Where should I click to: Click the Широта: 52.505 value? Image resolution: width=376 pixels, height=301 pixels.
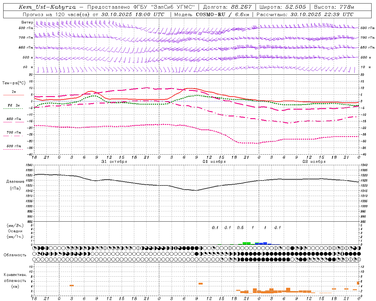click(x=283, y=7)
